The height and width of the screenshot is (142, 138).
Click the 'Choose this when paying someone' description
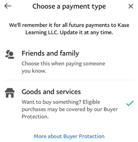click(63, 64)
